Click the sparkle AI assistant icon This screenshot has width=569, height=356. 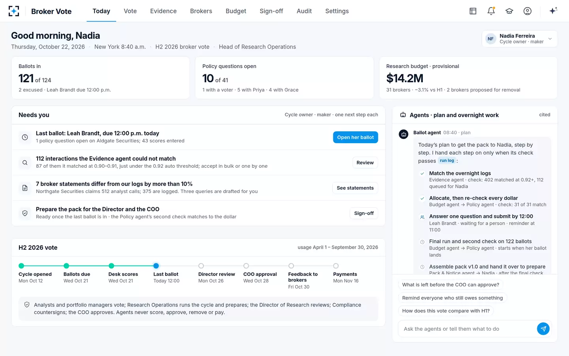click(x=553, y=11)
